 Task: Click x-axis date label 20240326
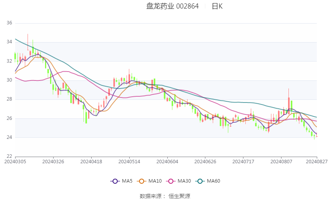click(53, 162)
